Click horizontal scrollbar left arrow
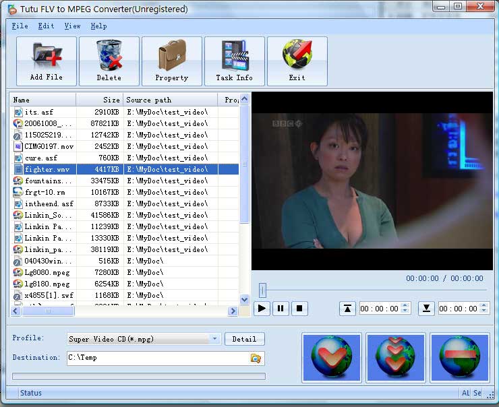Screen dimensions: 499x407 pyautogui.click(x=16, y=311)
